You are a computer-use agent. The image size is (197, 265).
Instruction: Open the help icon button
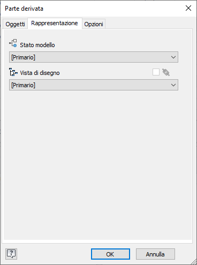[11, 254]
